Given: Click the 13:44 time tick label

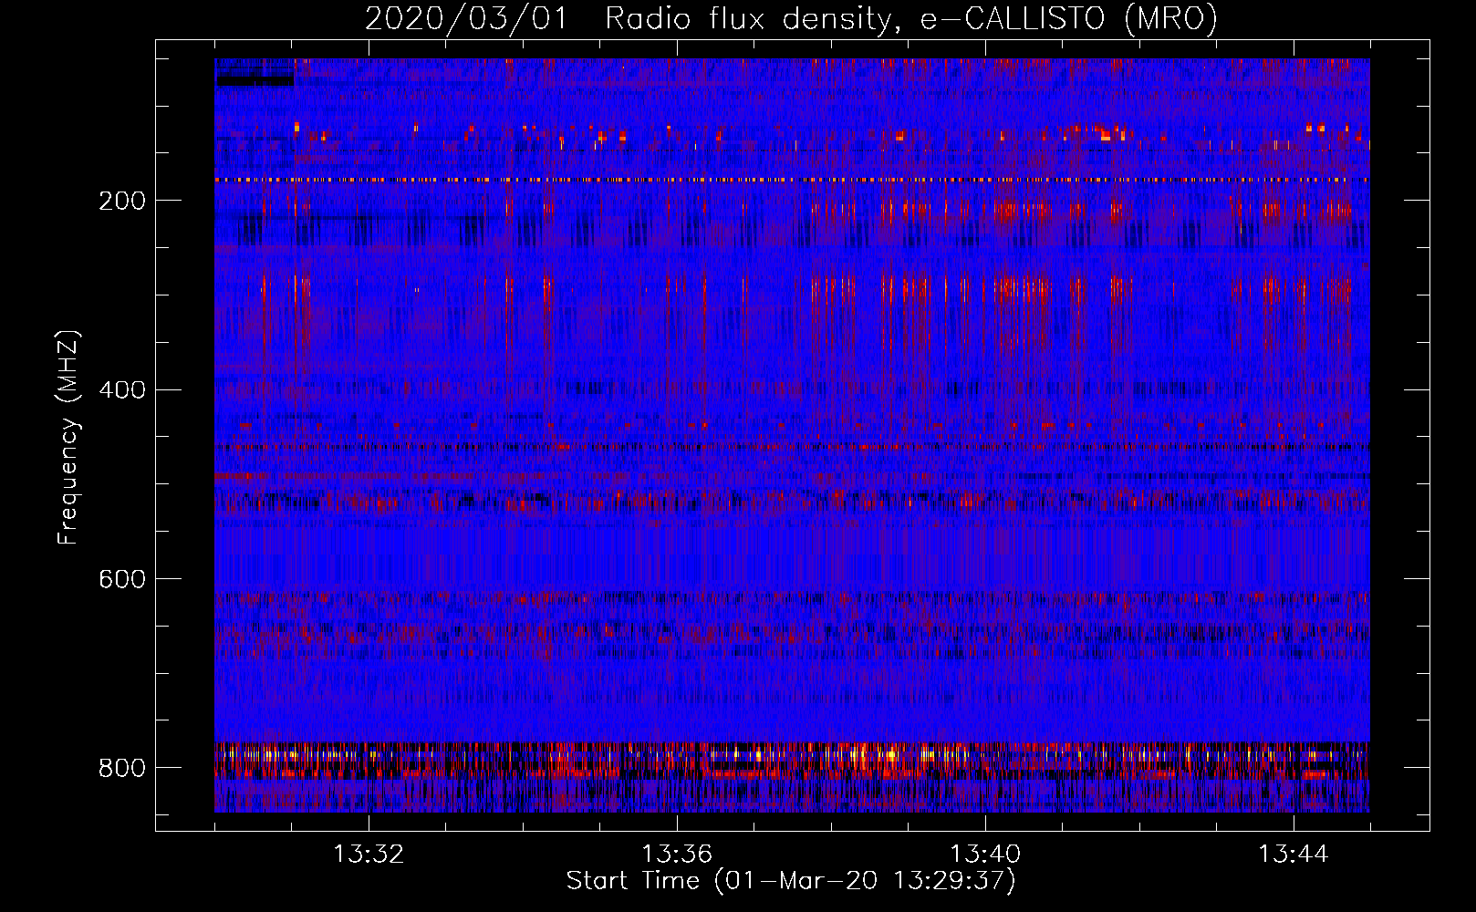Looking at the screenshot, I should (1294, 855).
